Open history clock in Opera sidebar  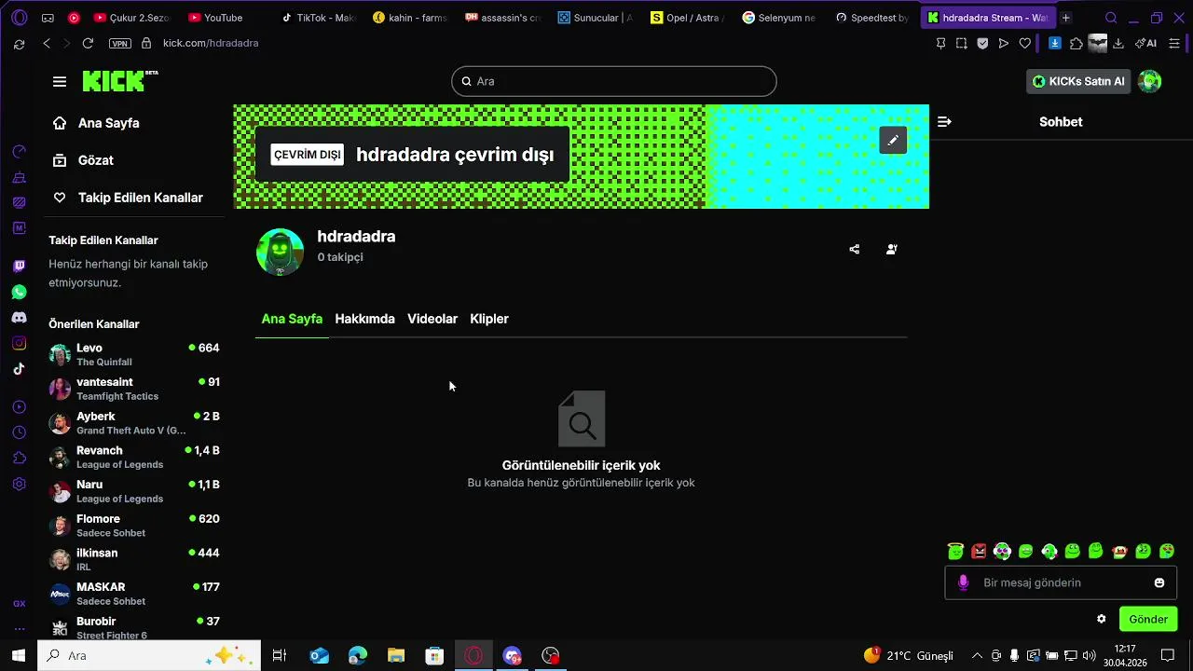point(19,432)
